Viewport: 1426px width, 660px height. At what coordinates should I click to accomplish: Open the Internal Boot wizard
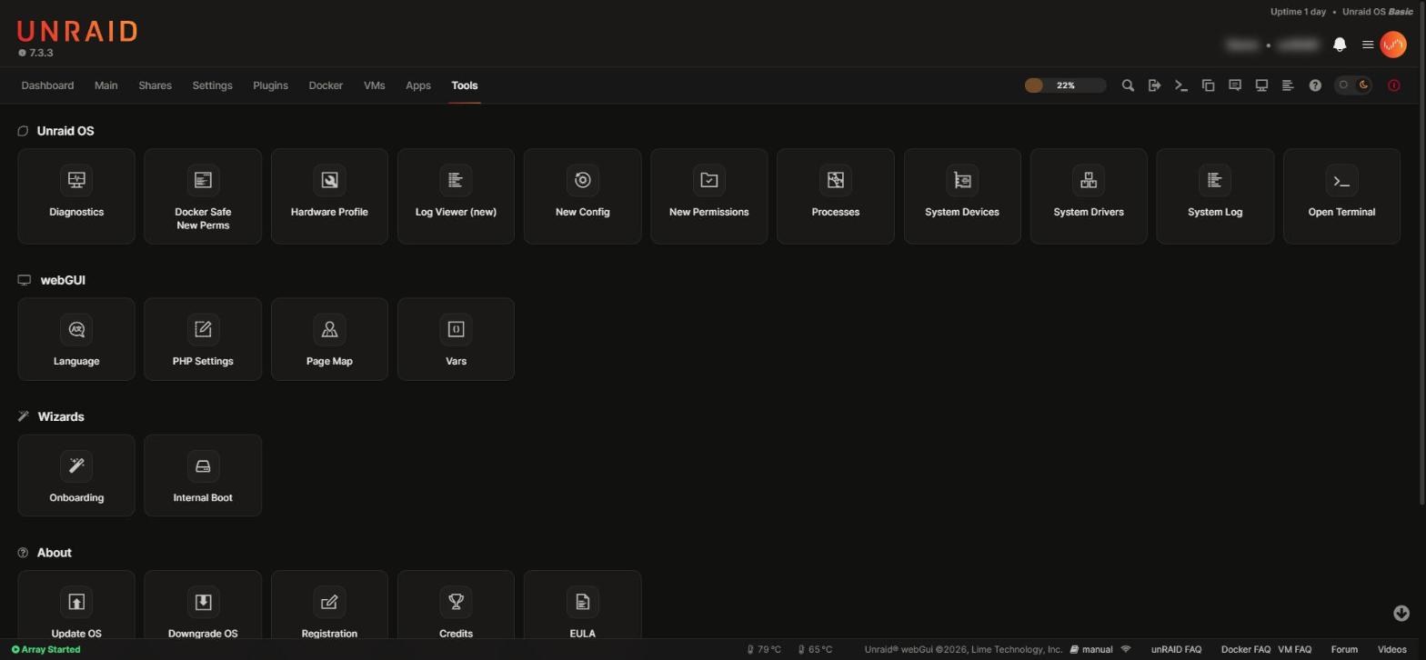[x=203, y=475]
